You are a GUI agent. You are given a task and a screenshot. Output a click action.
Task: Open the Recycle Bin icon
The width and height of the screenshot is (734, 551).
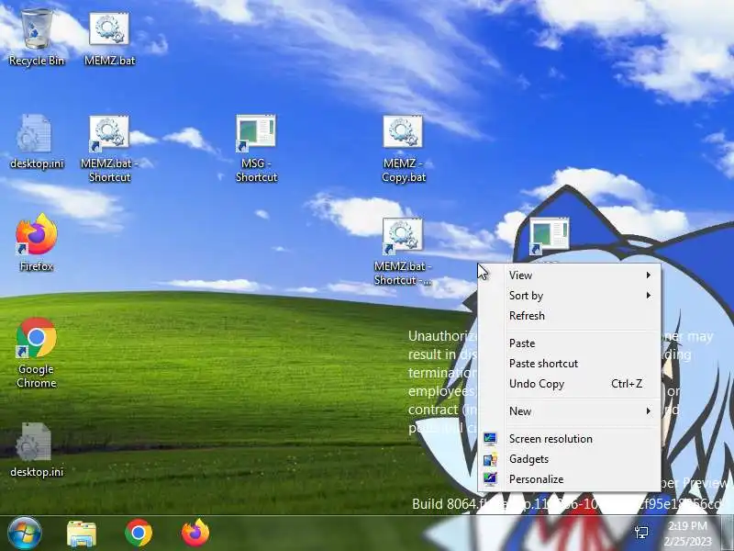point(36,37)
